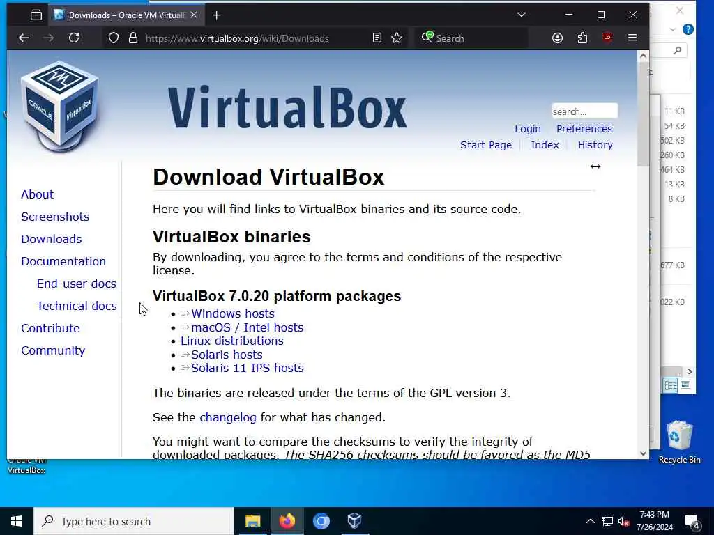
Task: Switch background window to large icons view
Action: 685,385
